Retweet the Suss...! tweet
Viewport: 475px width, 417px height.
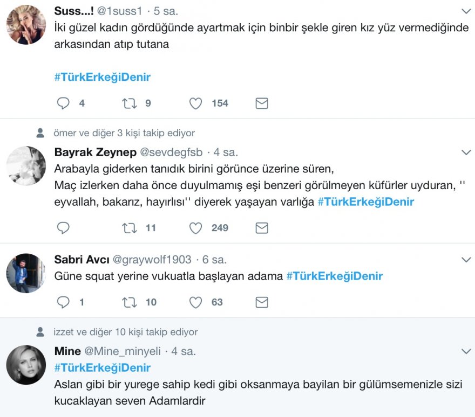pos(130,103)
